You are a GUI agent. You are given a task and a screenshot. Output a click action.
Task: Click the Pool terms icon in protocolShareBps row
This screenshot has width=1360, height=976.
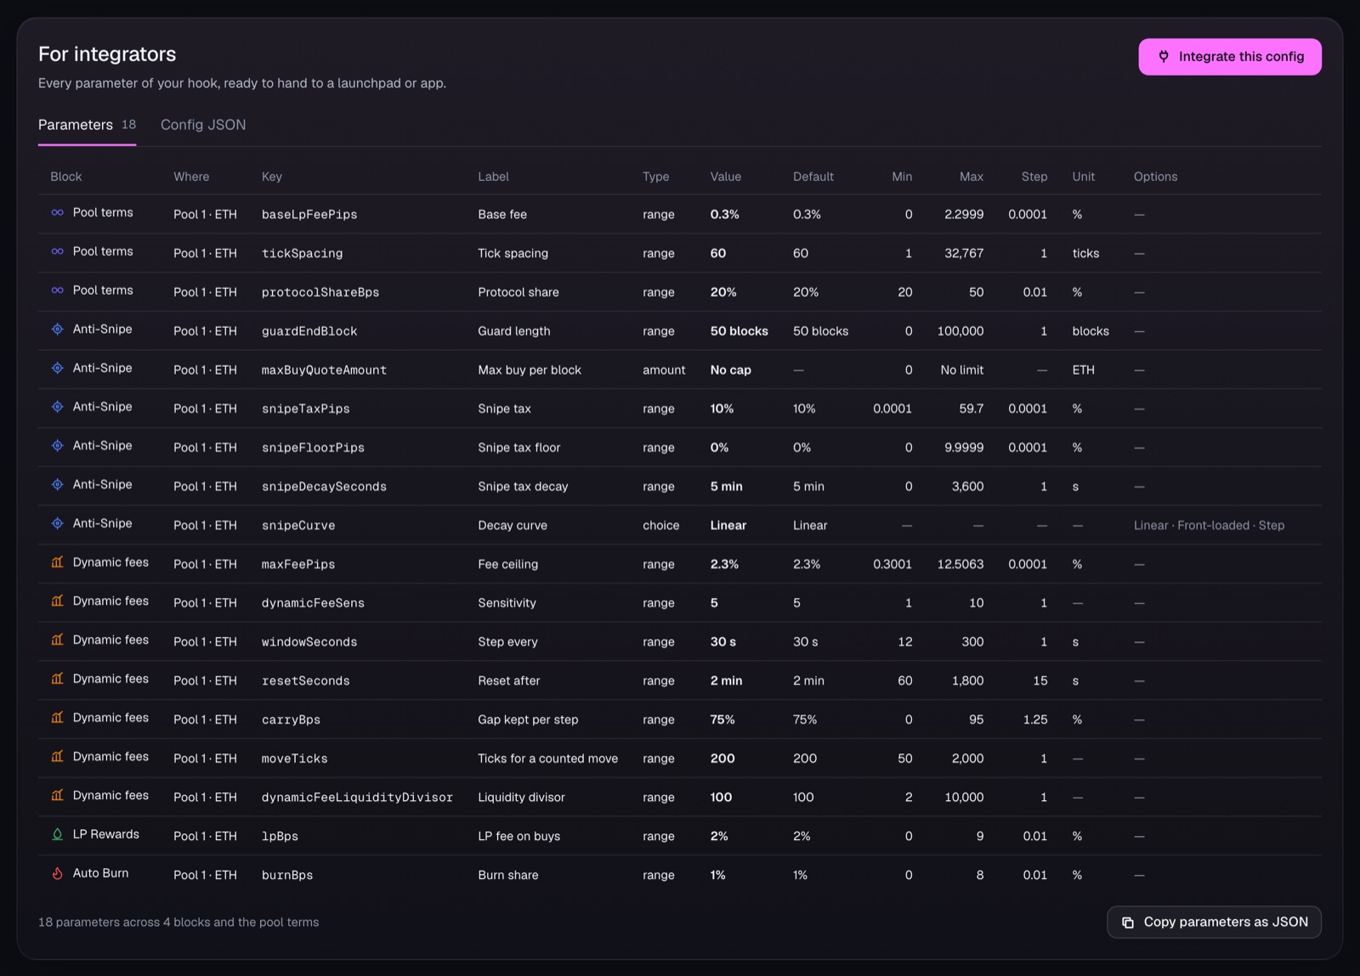coord(57,291)
